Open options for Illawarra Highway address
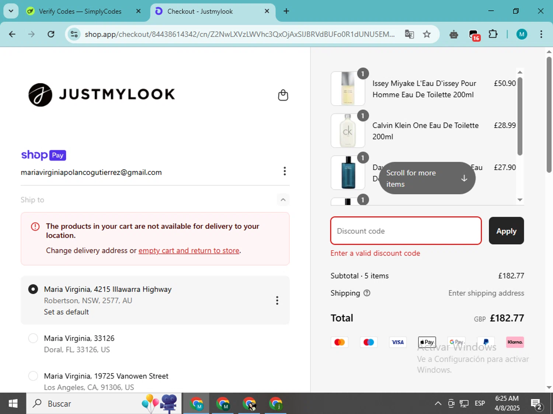This screenshot has width=553, height=414. pyautogui.click(x=277, y=300)
